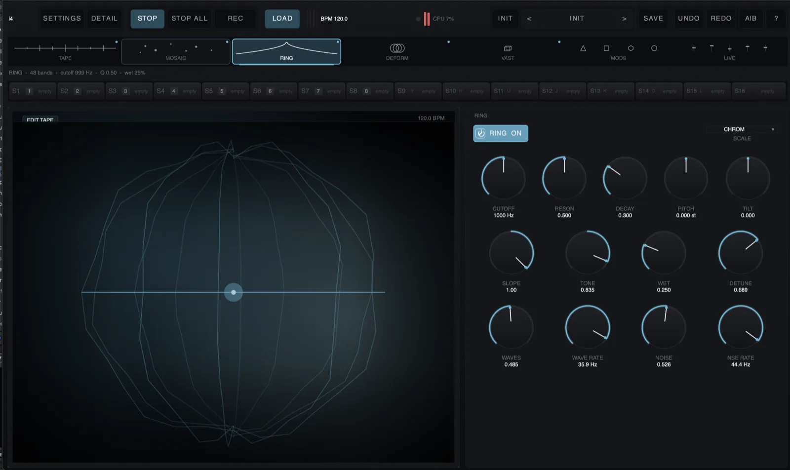Save the preset with SAVE
The height and width of the screenshot is (470, 790).
(x=653, y=18)
